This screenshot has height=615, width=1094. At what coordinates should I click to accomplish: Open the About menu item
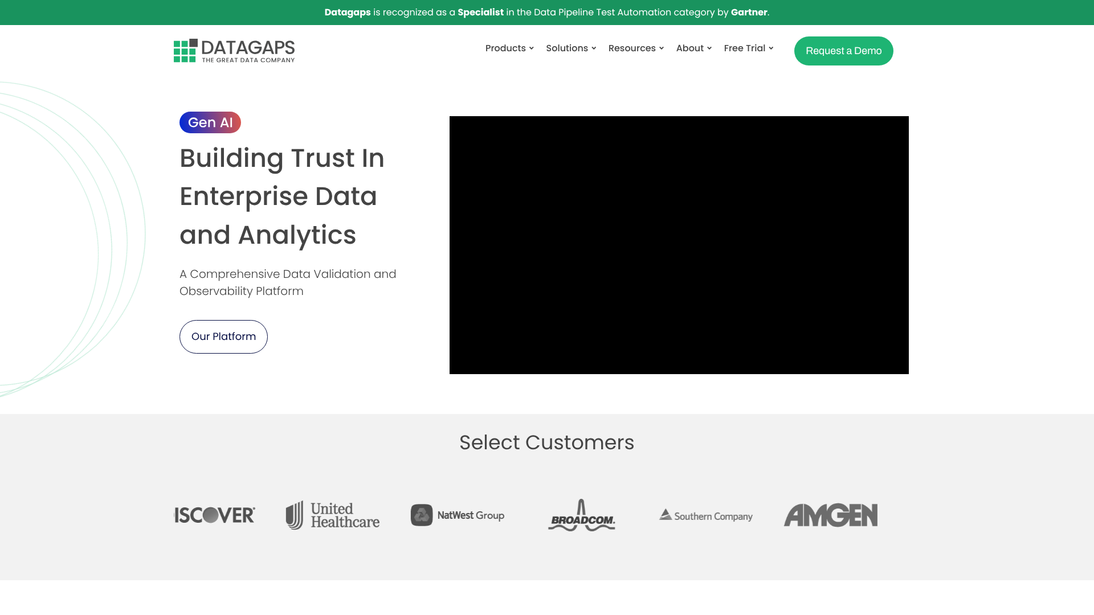click(x=693, y=48)
